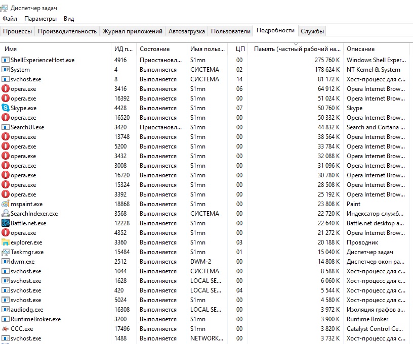413x344 pixels.
Task: Click the Opera icon for PID 5200
Action: (5, 146)
